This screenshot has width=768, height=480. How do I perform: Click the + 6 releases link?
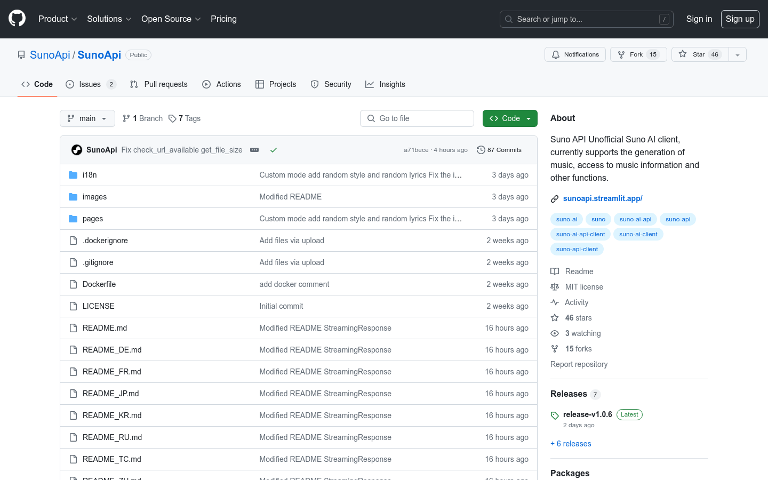[x=571, y=444]
